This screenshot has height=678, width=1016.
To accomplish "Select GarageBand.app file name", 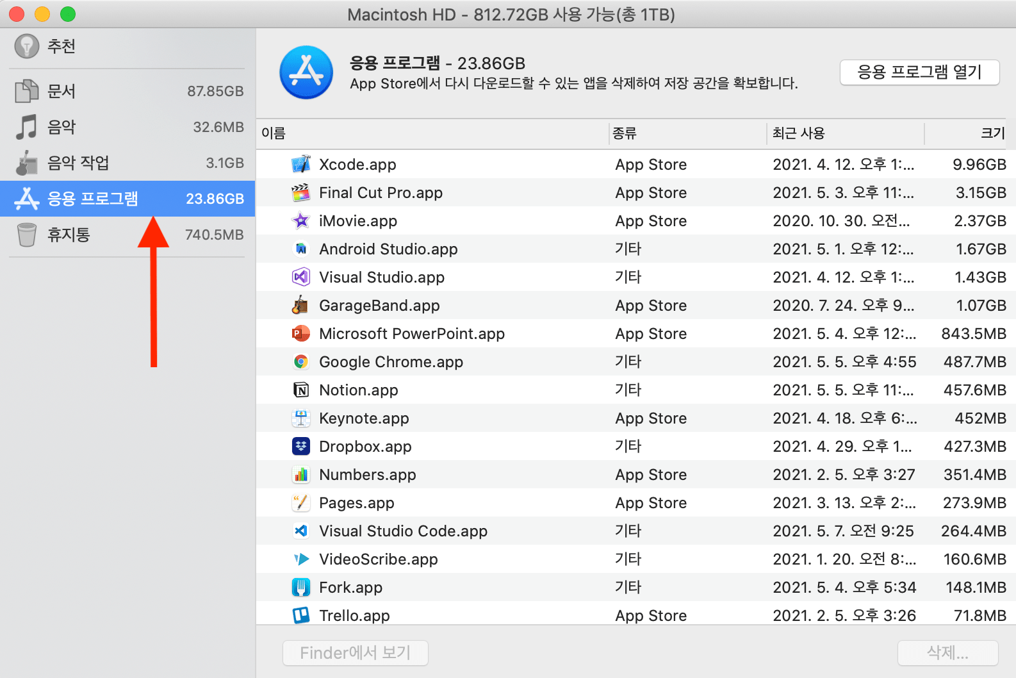I will click(x=379, y=306).
